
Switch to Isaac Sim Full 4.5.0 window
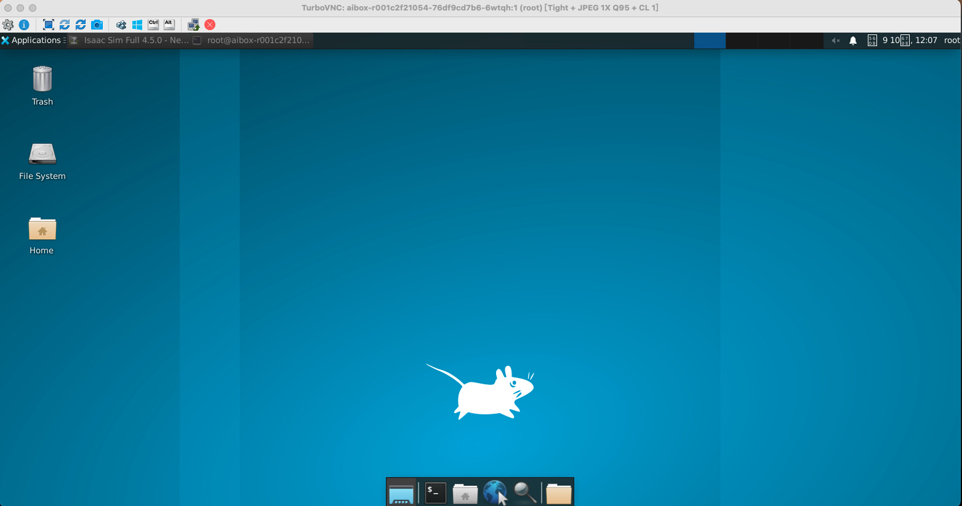pos(129,41)
